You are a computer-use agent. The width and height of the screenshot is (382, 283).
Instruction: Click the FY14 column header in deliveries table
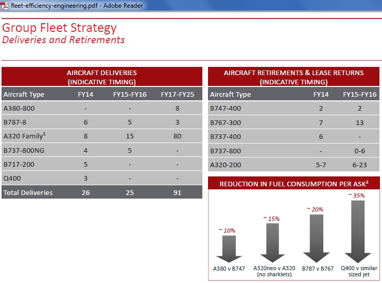pyautogui.click(x=85, y=95)
